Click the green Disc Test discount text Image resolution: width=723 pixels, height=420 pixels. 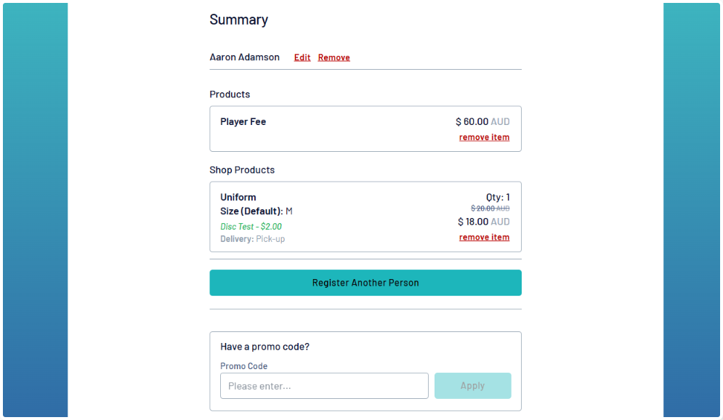point(251,227)
